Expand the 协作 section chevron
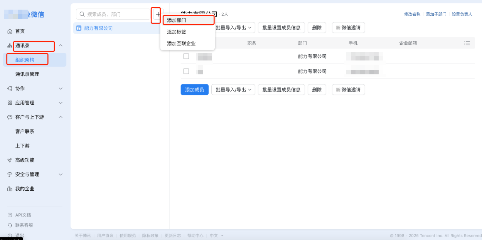 (60, 88)
